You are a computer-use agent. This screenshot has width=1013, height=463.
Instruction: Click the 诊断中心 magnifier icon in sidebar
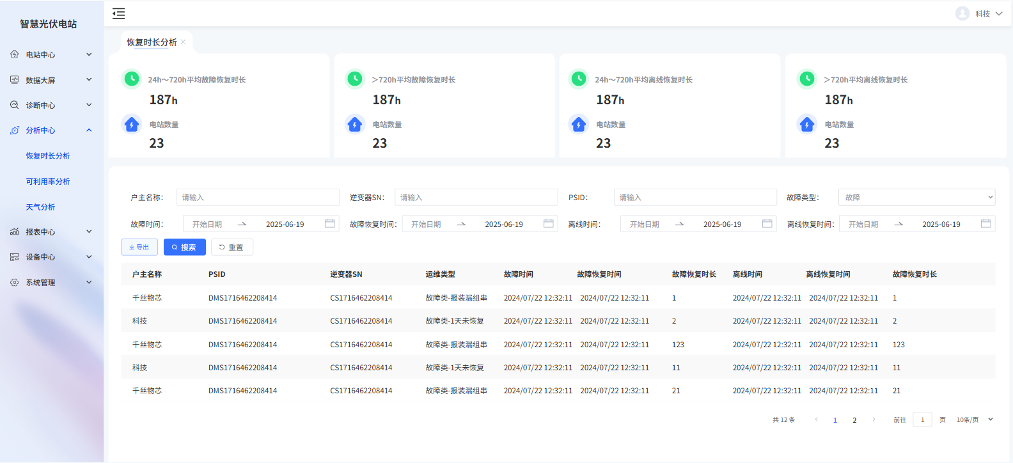pos(15,105)
